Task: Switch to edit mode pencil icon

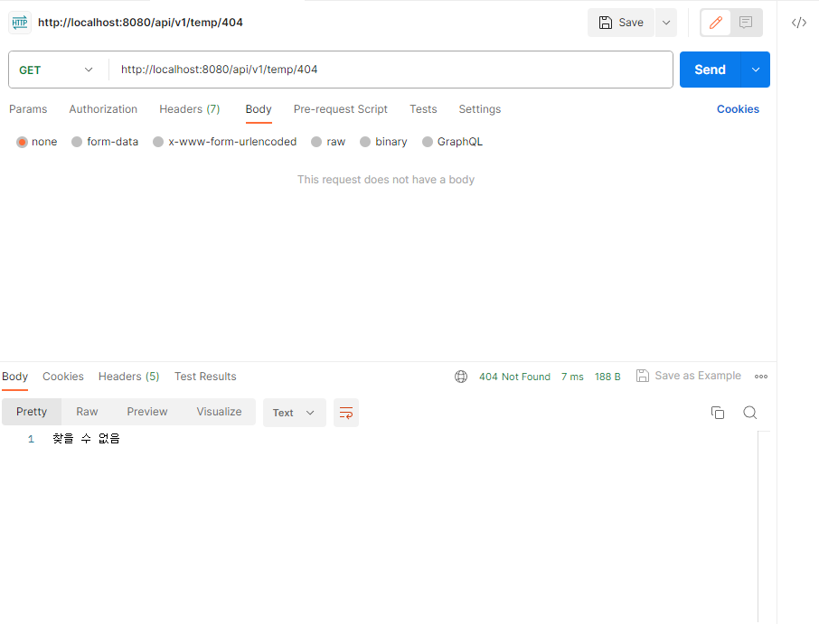Action: click(x=716, y=23)
